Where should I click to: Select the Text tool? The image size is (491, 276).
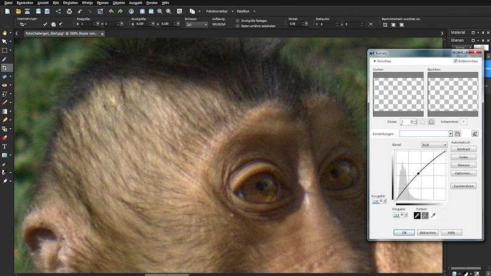tap(4, 147)
